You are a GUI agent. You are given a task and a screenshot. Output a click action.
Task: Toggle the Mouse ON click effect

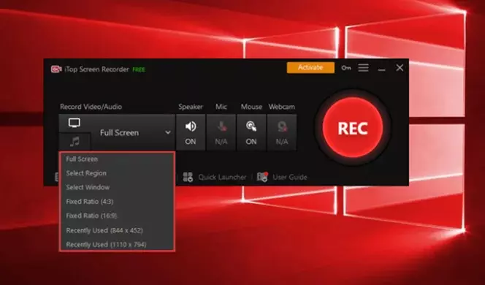[251, 132]
